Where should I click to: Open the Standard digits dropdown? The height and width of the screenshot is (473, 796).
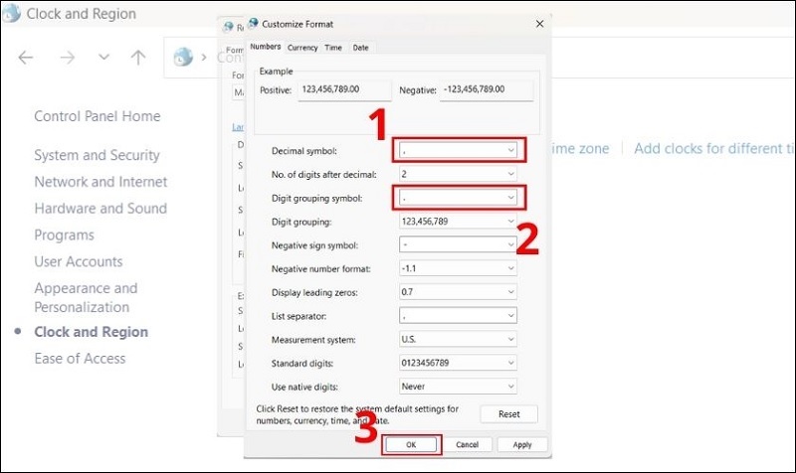click(x=458, y=363)
